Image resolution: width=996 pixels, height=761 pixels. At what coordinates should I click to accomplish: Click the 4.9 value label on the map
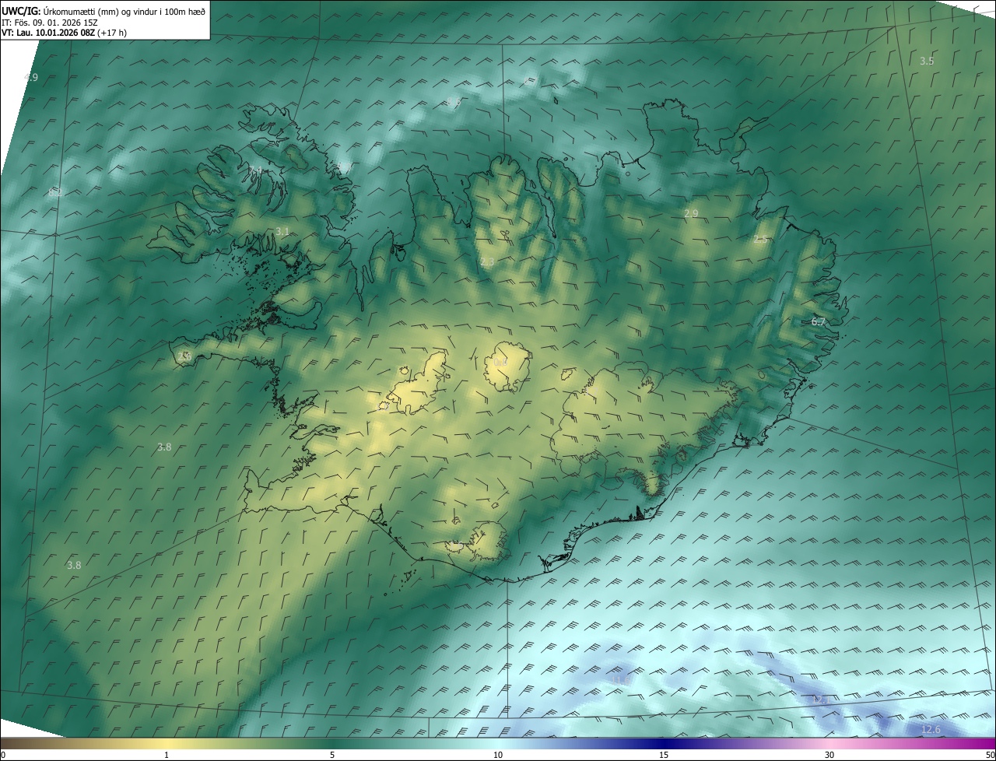click(x=31, y=77)
